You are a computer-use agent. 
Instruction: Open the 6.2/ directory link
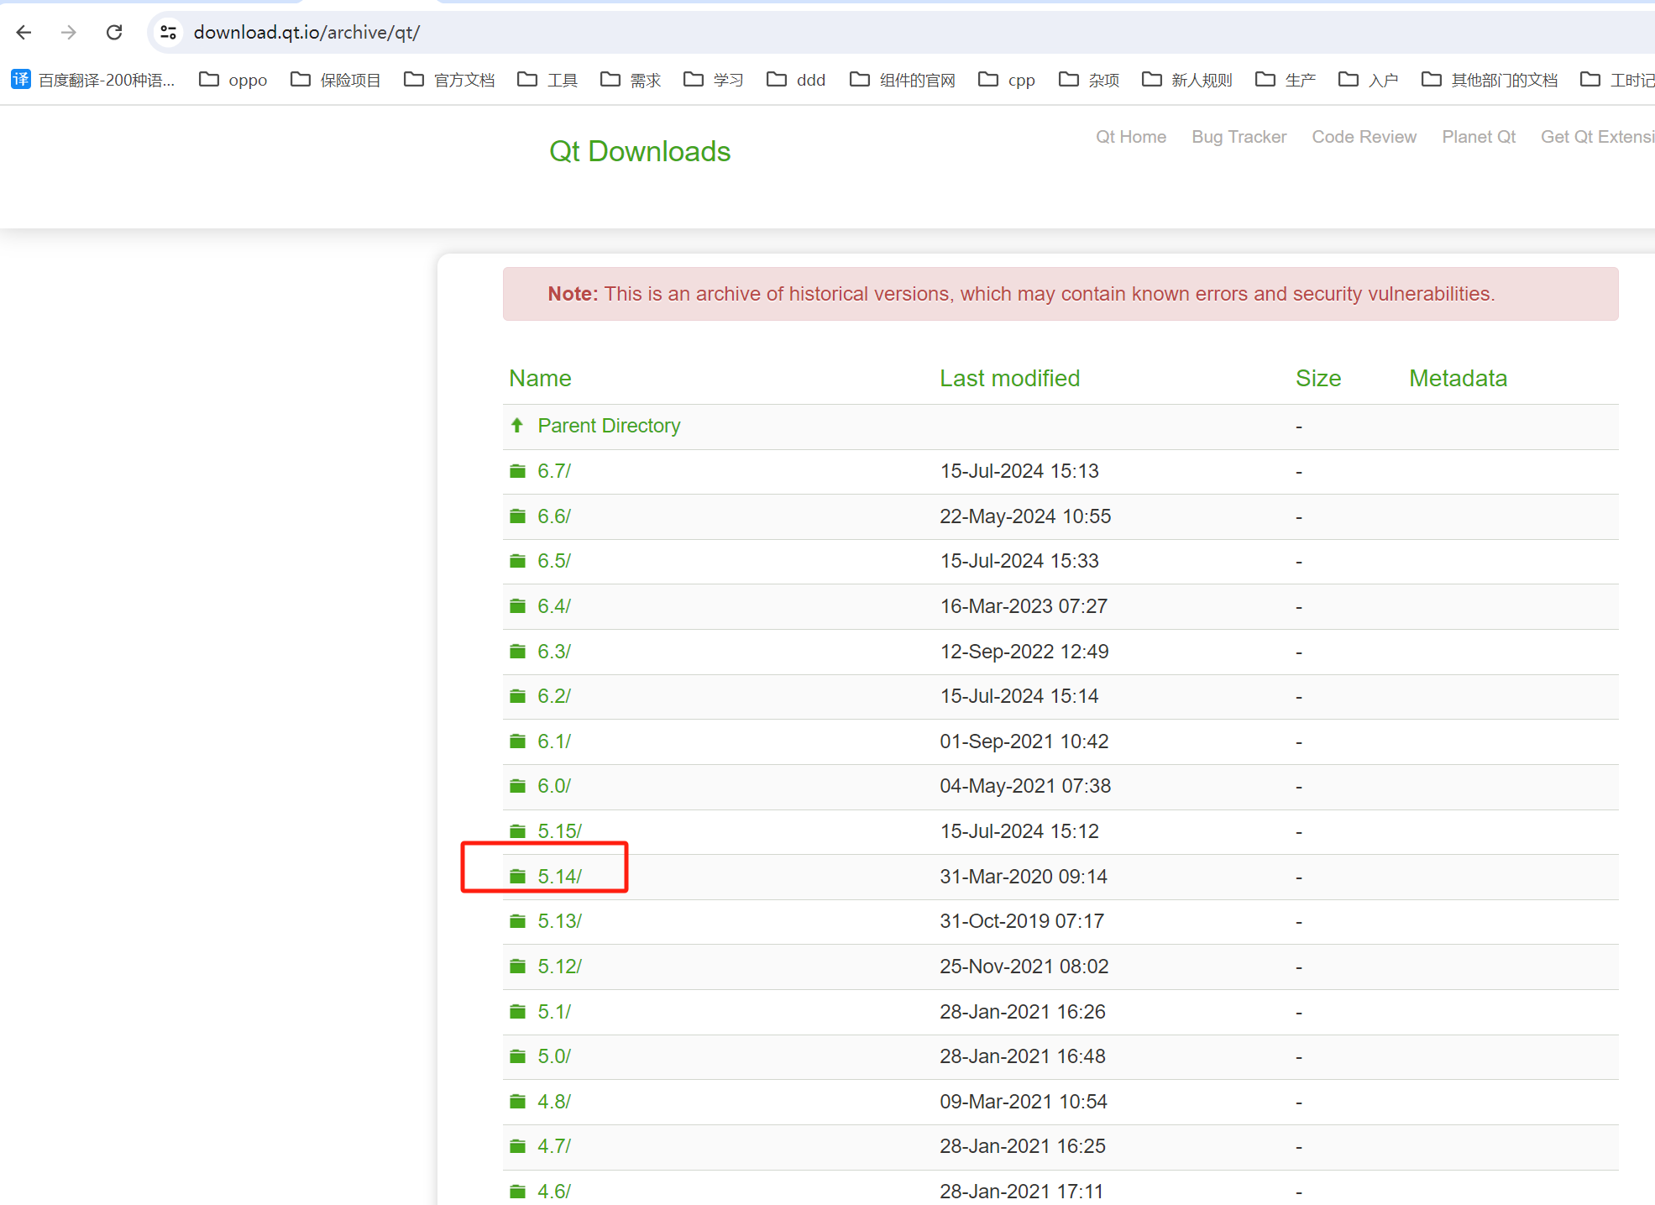(554, 696)
